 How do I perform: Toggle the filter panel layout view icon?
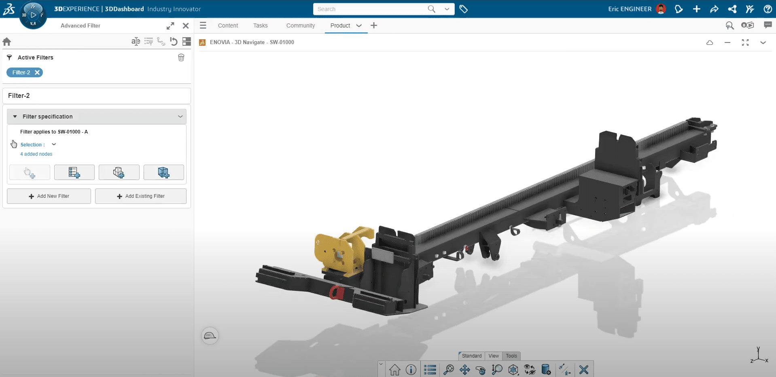pos(187,41)
